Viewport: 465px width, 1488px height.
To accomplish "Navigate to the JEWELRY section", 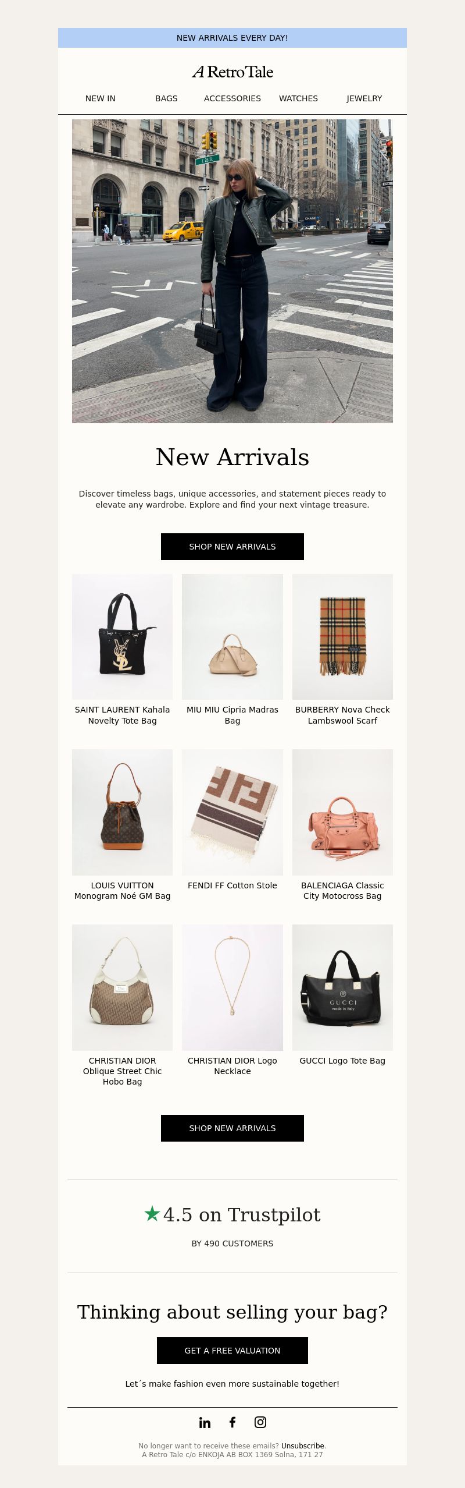I will click(x=364, y=98).
